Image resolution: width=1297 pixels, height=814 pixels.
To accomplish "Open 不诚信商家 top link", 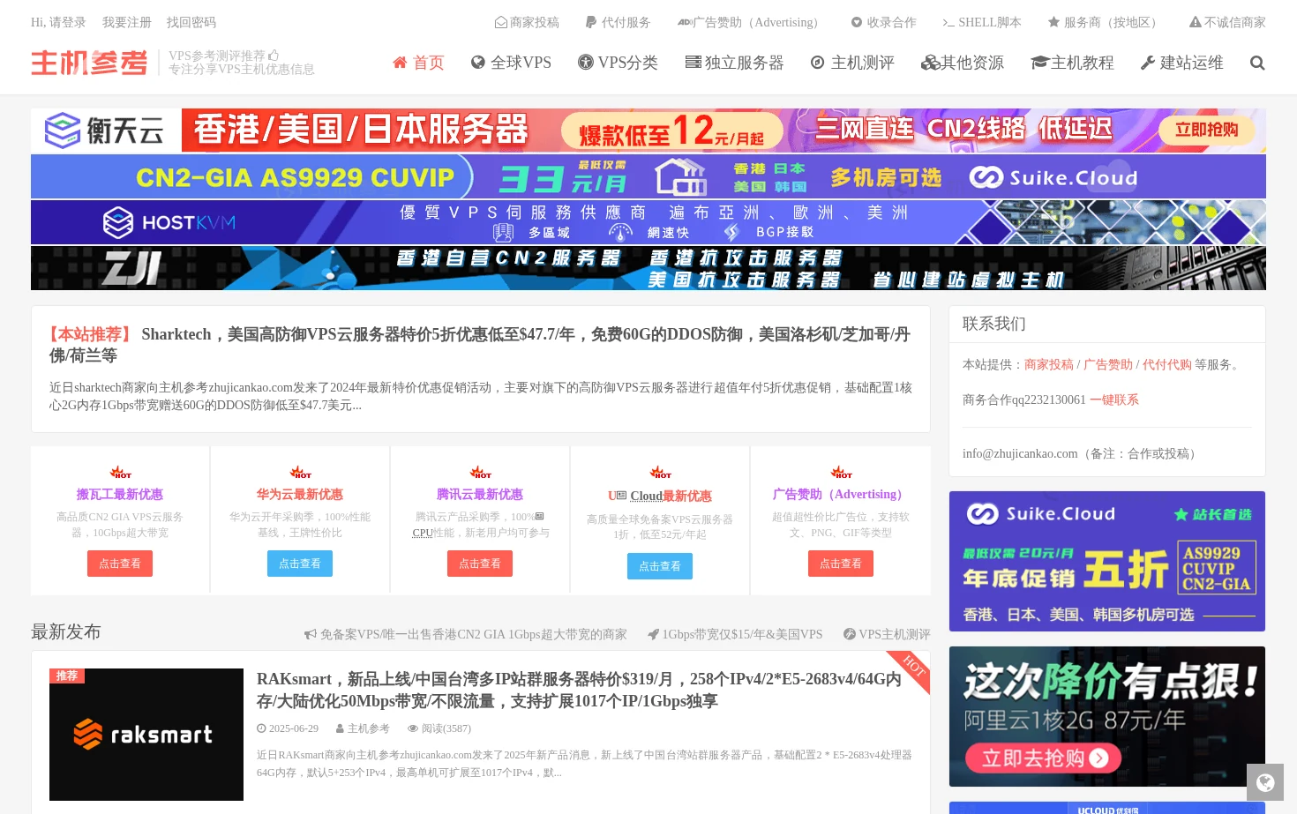I will (x=1227, y=22).
